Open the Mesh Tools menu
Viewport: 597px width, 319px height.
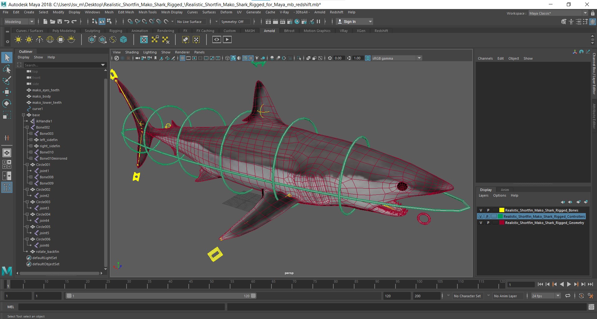coord(147,12)
